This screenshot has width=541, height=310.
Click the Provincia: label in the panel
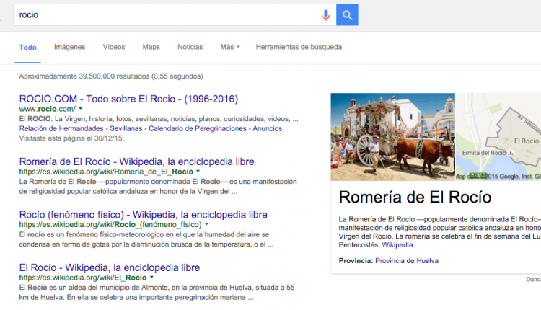356,261
